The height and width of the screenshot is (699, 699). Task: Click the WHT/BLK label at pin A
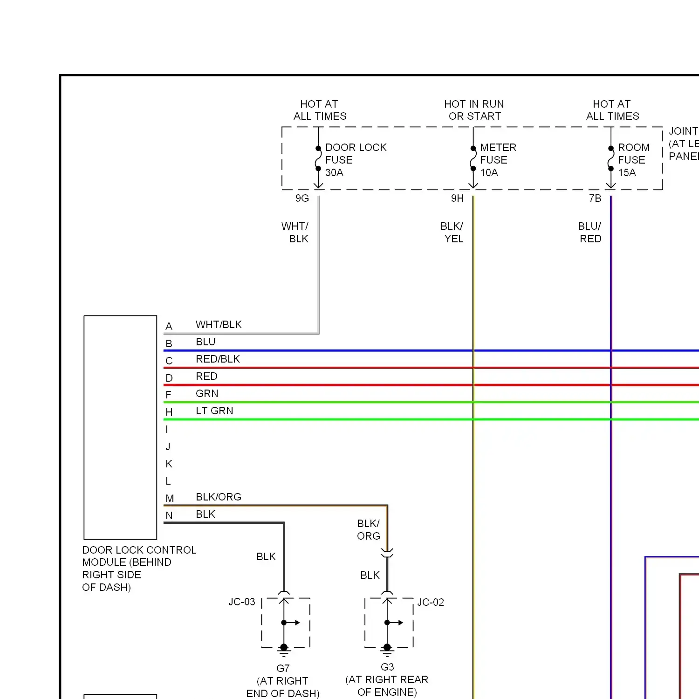219,324
